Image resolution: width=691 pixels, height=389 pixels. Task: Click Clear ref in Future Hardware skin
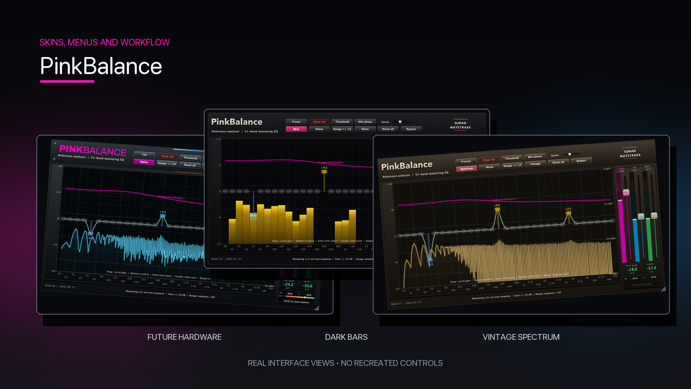(167, 156)
